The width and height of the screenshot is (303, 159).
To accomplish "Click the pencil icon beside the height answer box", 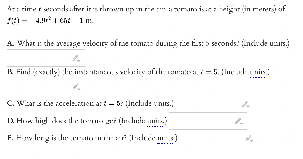I will point(238,121).
